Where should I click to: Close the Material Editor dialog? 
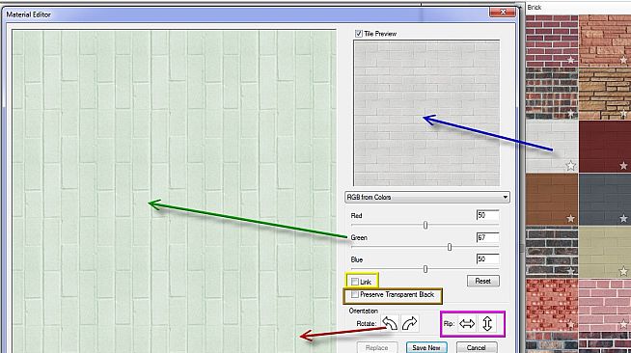(x=503, y=13)
